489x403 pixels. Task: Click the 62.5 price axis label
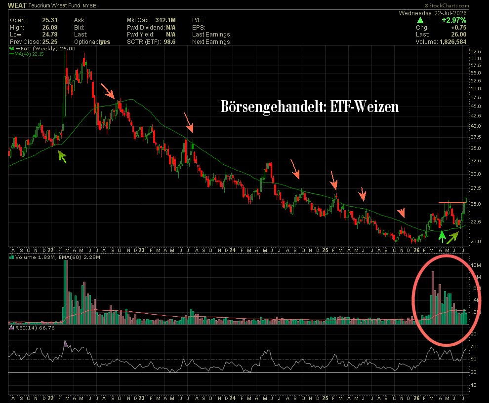coord(476,51)
